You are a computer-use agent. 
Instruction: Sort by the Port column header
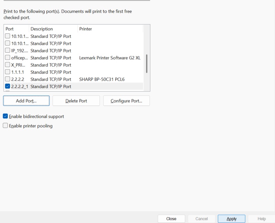[16, 29]
